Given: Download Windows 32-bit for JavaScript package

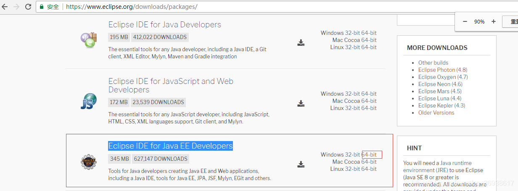Looking at the screenshot, I should pyautogui.click(x=353, y=94).
